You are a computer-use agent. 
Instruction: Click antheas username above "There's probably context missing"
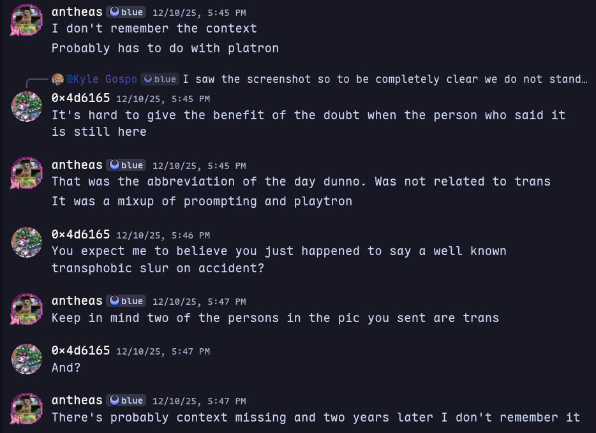tap(77, 400)
